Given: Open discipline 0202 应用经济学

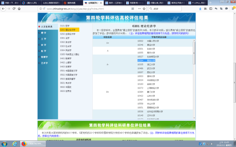Looking at the screenshot, I should coord(68,34).
